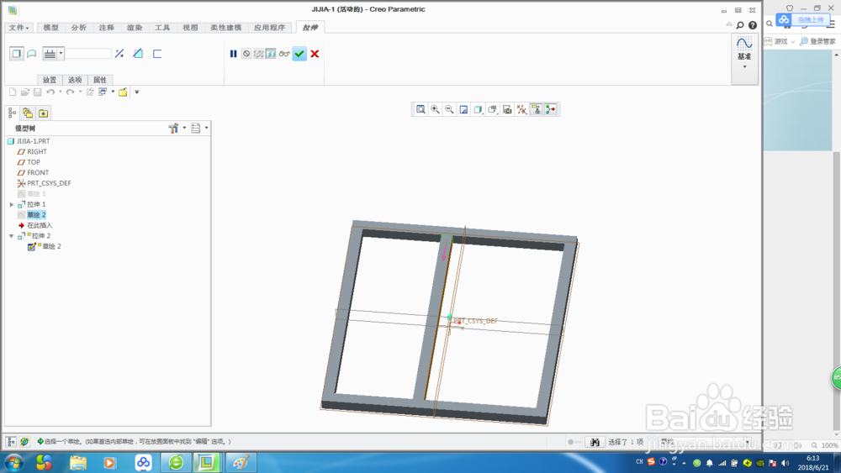The height and width of the screenshot is (473, 841).
Task: Click the close window folder icon
Action: point(123,92)
